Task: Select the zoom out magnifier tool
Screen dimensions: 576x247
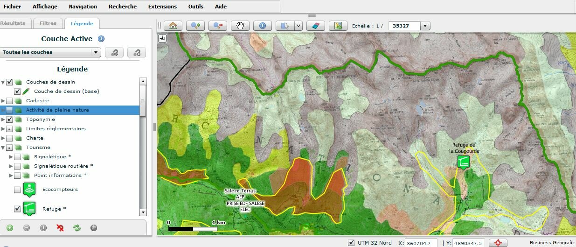Action: click(x=218, y=26)
